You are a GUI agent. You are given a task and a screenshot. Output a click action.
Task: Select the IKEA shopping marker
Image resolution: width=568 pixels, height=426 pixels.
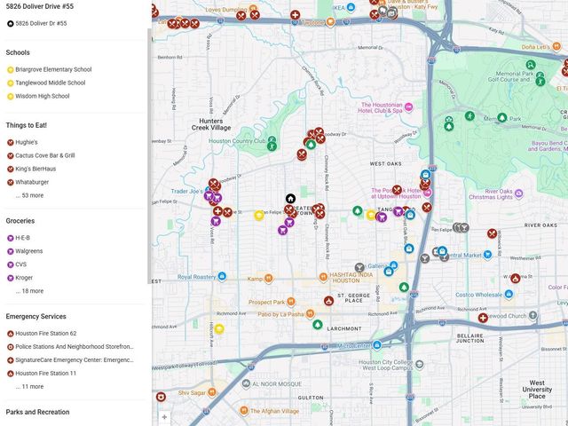point(351,7)
